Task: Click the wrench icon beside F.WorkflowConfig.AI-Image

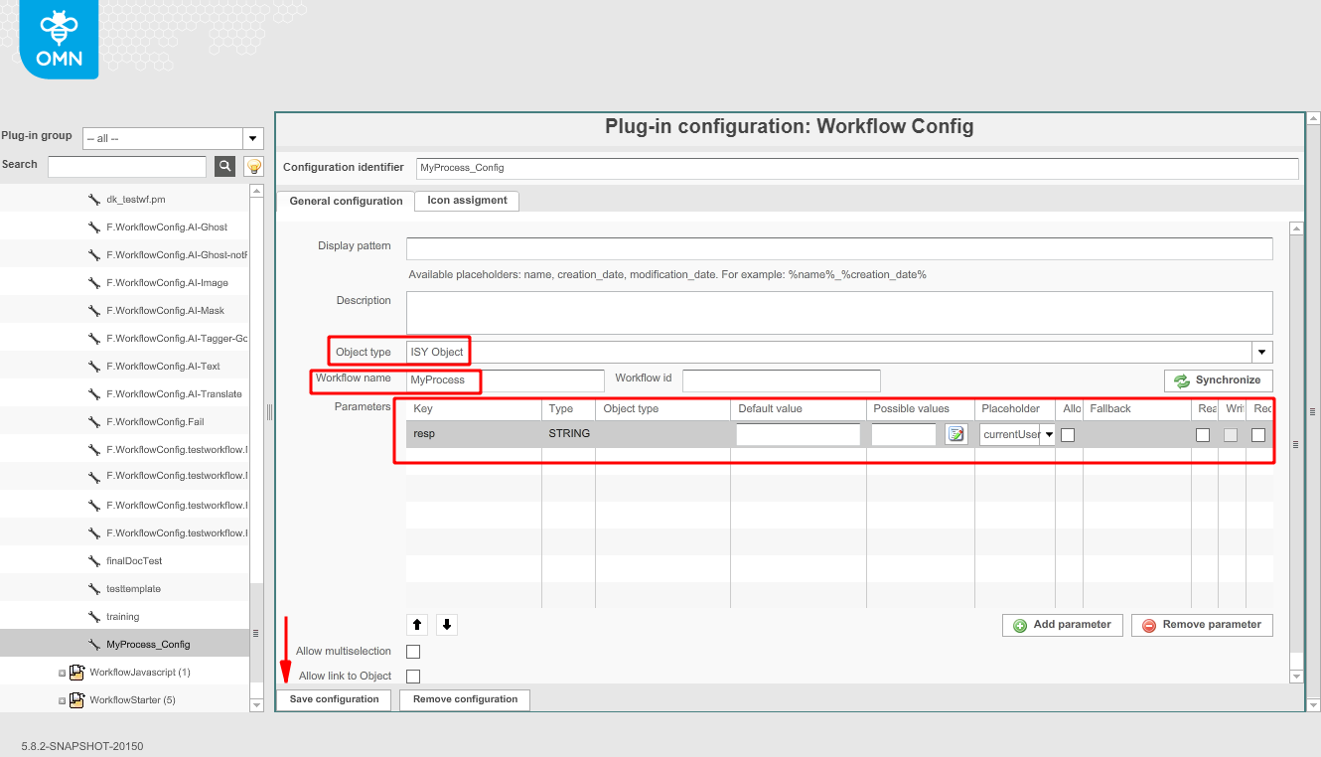Action: pos(94,283)
